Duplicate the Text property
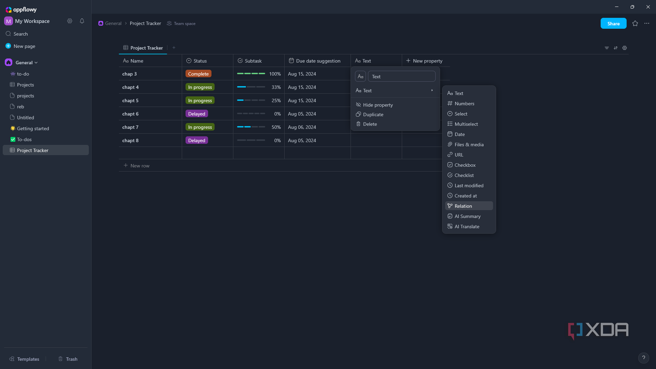The width and height of the screenshot is (656, 369). (x=395, y=115)
